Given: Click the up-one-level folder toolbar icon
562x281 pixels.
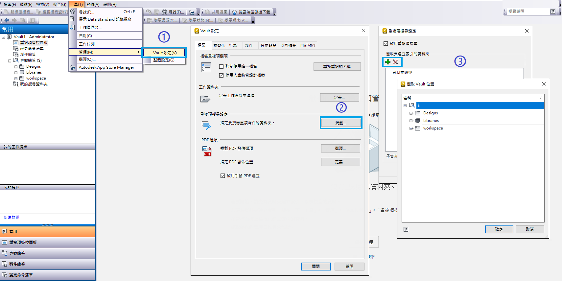Looking at the screenshot, I should (22, 20).
